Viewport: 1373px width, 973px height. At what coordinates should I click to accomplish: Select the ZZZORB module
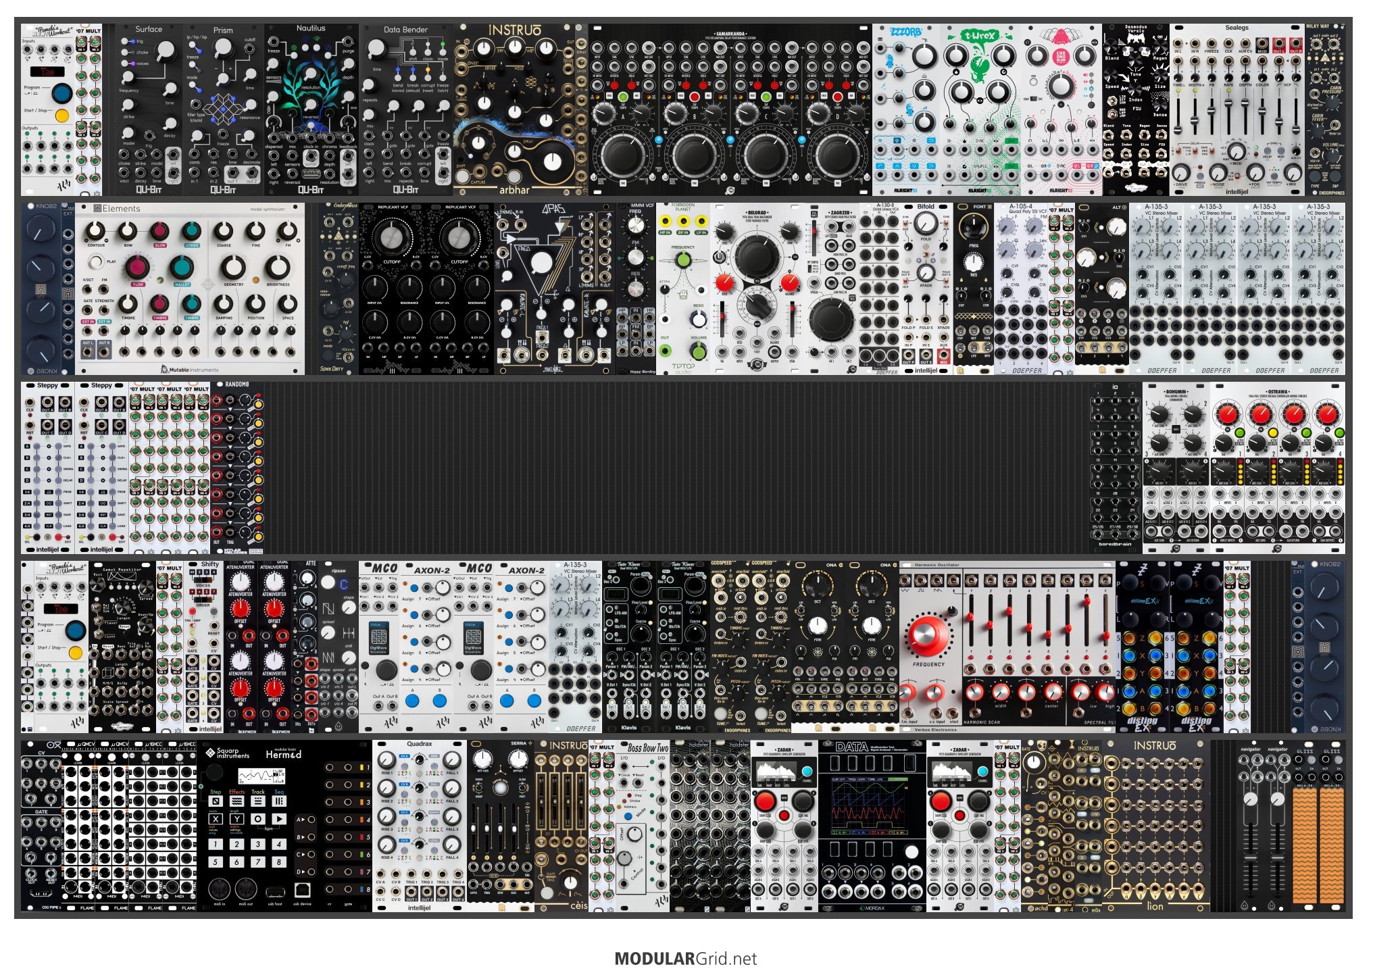[905, 109]
